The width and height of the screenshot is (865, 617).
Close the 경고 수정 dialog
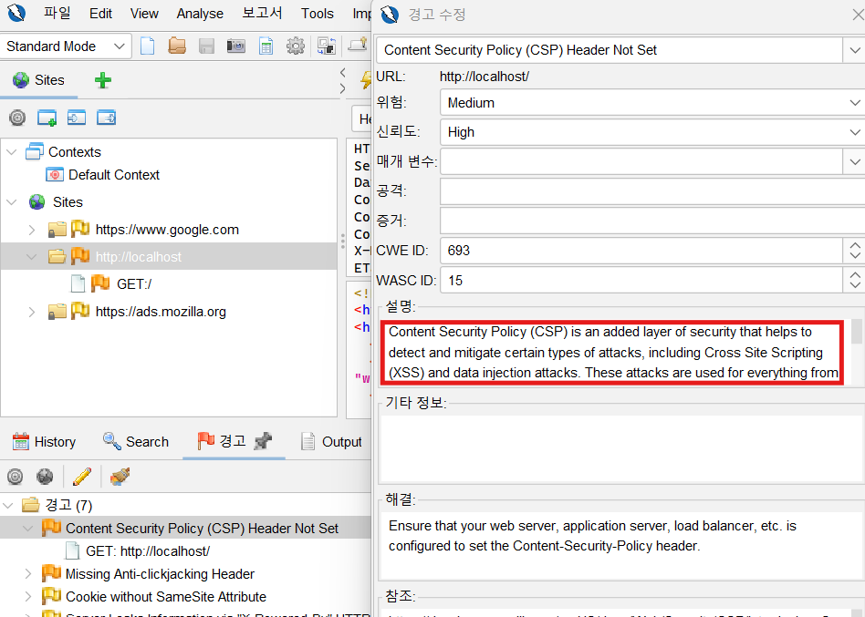tap(858, 15)
